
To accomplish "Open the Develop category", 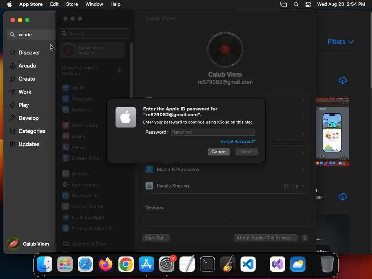I will tap(24, 118).
